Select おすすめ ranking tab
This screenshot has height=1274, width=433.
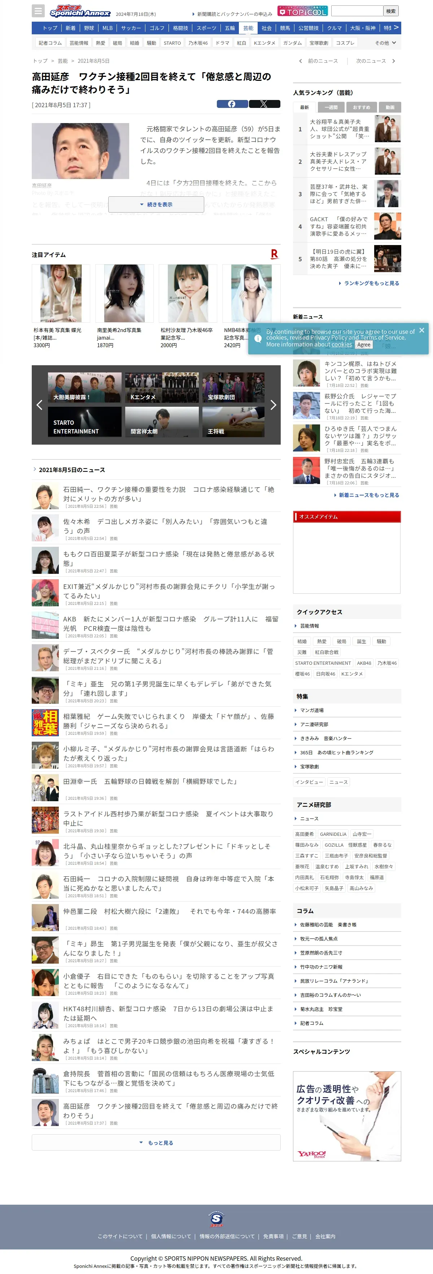point(361,107)
